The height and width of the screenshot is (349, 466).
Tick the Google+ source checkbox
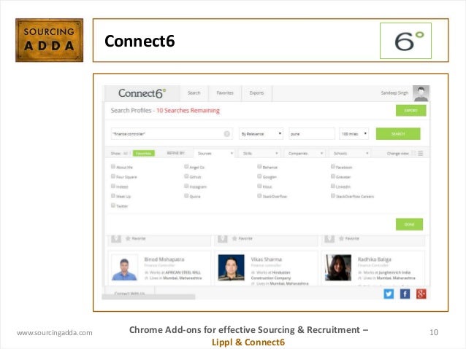[x=259, y=176]
